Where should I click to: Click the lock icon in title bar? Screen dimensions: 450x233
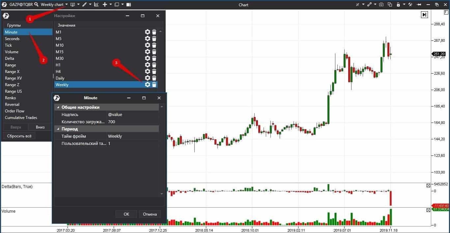point(398,5)
